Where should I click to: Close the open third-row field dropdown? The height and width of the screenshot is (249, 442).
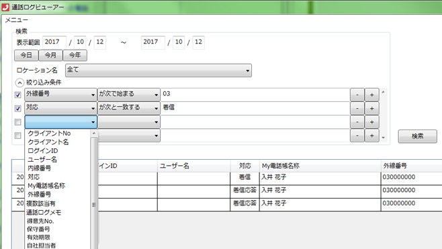60,122
